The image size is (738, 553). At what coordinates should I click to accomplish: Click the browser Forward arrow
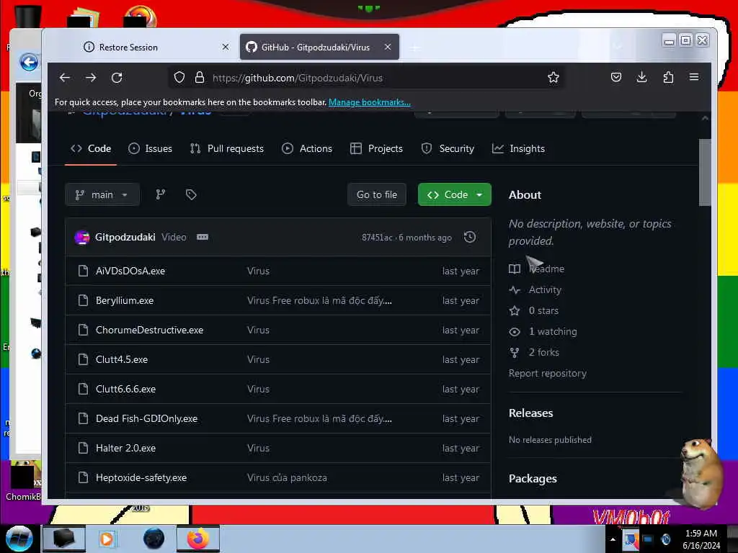click(x=91, y=78)
